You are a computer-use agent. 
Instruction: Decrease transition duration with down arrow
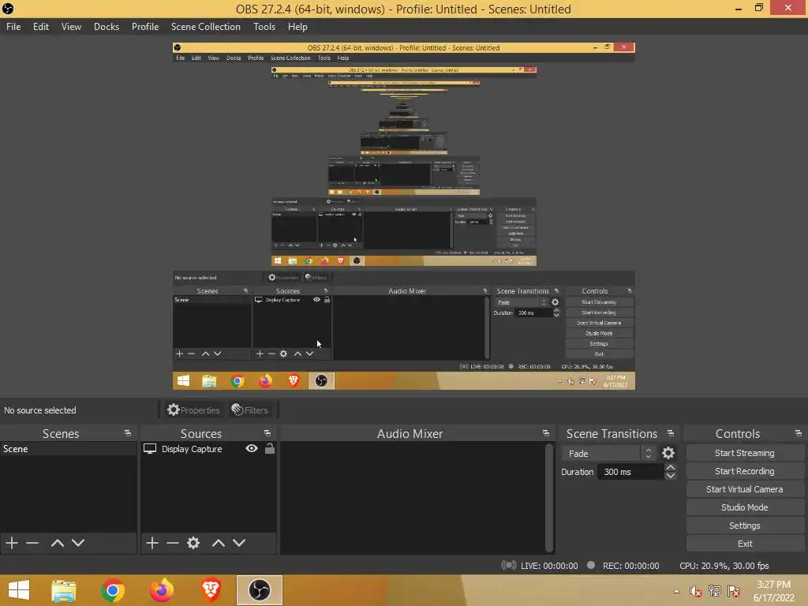coord(671,476)
